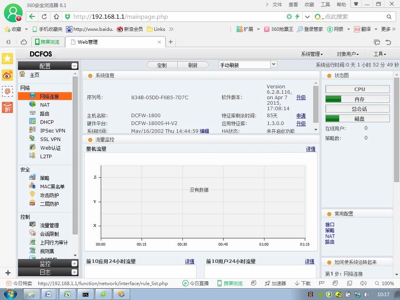
Task: Click 升级 link next to 软件版本
Action: pos(301,97)
